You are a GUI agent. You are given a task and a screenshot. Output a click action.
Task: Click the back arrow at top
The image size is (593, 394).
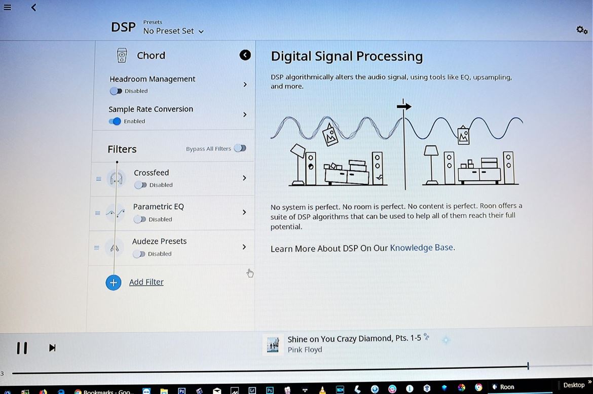[x=33, y=8]
